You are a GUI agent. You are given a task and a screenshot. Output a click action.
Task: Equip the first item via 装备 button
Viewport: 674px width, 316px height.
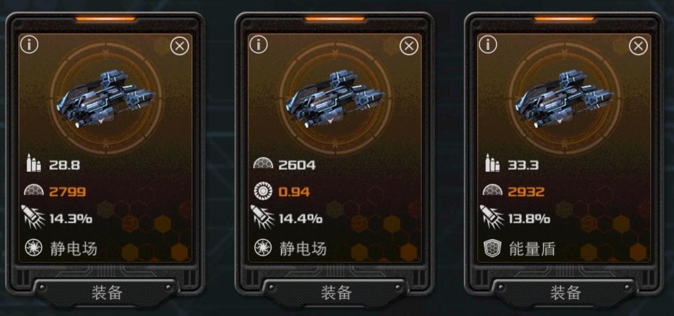106,292
